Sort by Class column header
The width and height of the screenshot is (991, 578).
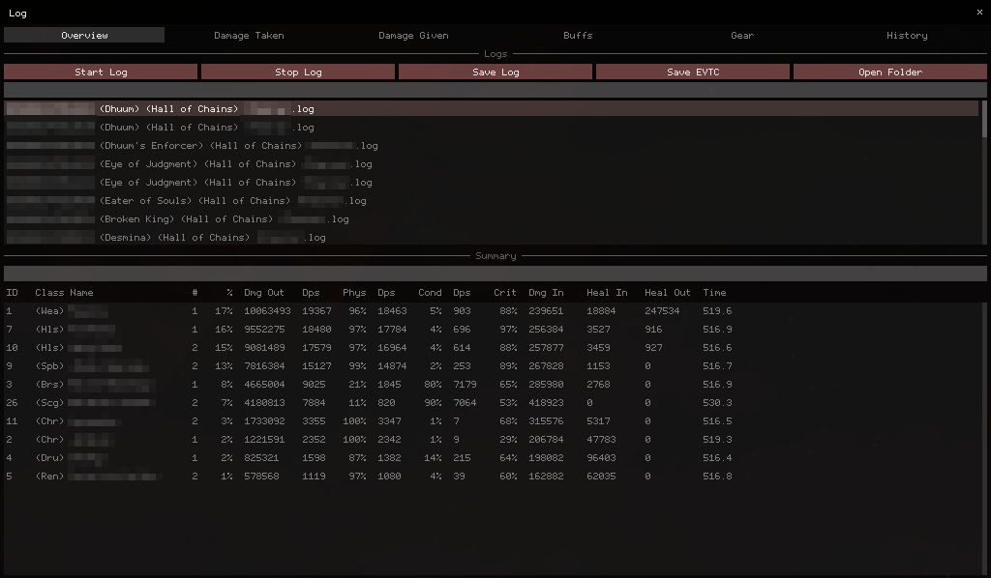(49, 293)
